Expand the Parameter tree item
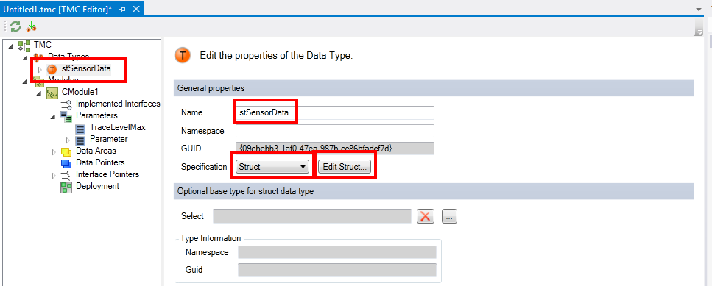This screenshot has height=286, width=712. pos(68,140)
